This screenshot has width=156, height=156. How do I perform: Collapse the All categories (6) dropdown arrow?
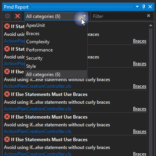coord(85,16)
